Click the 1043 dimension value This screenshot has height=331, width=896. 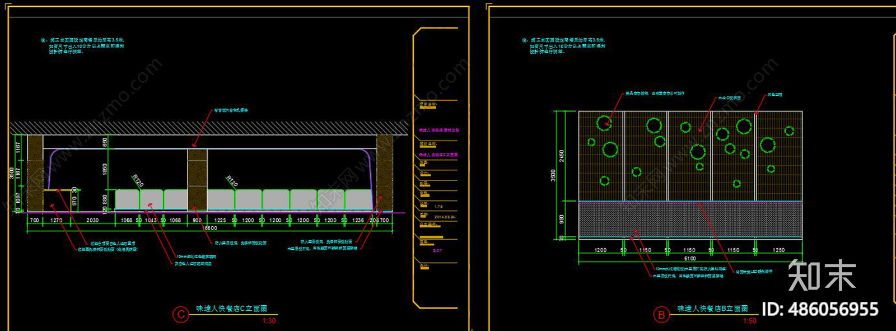pyautogui.click(x=151, y=220)
